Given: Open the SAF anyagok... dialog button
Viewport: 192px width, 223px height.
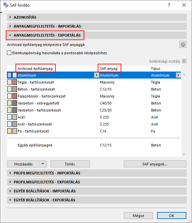Looking at the screenshot, I should [x=155, y=164].
